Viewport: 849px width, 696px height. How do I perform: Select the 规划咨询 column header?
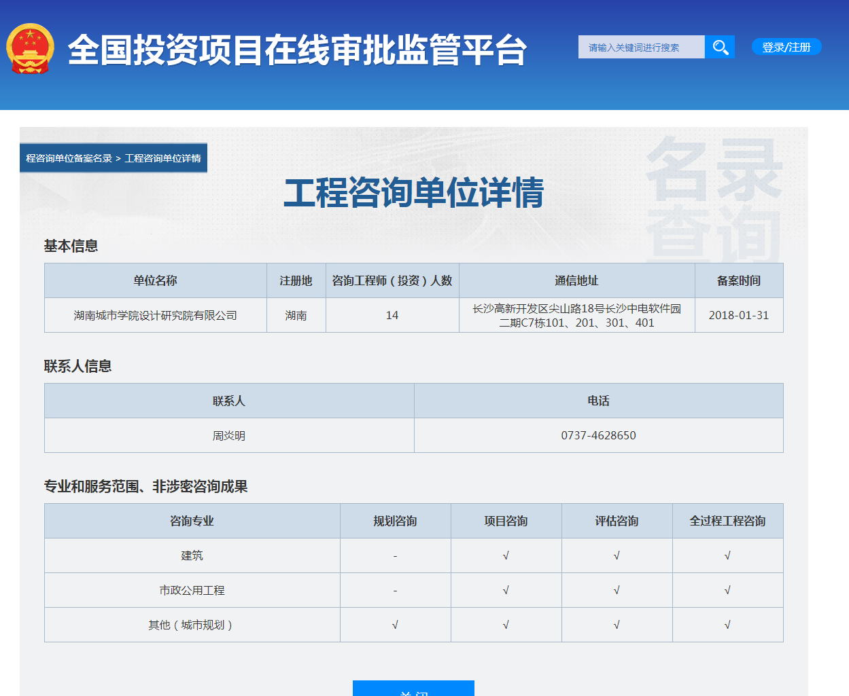tap(396, 521)
